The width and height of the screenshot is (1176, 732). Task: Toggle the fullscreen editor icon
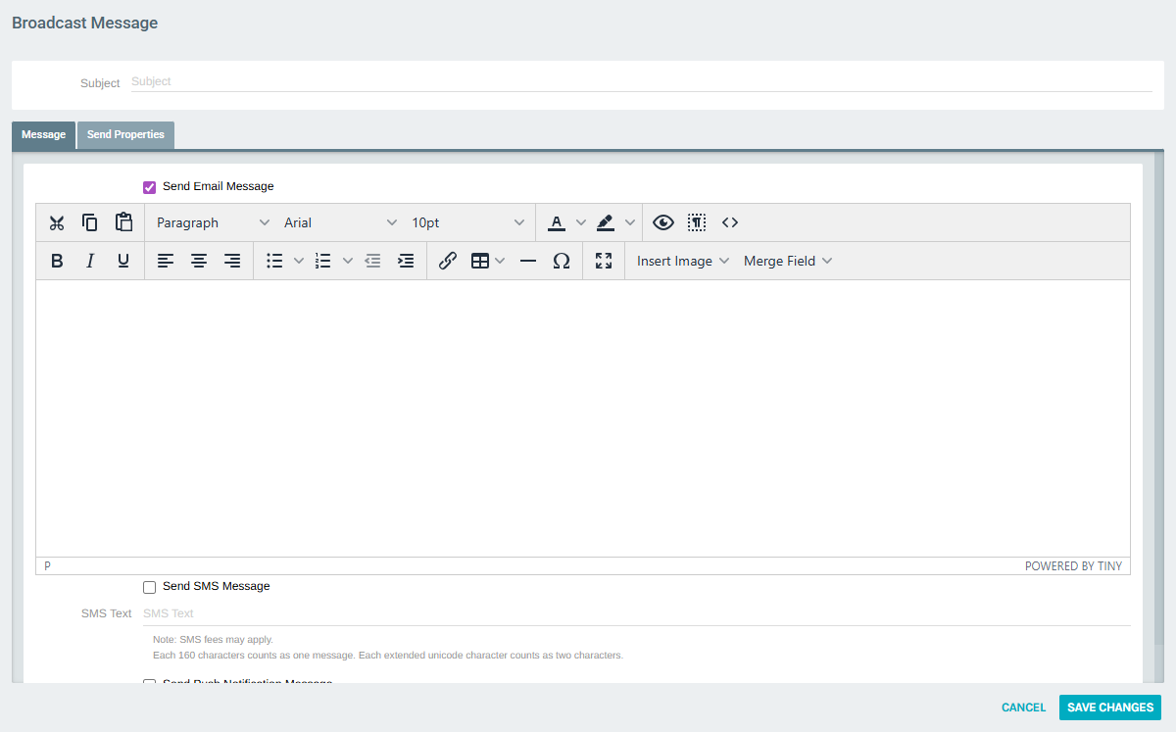604,261
